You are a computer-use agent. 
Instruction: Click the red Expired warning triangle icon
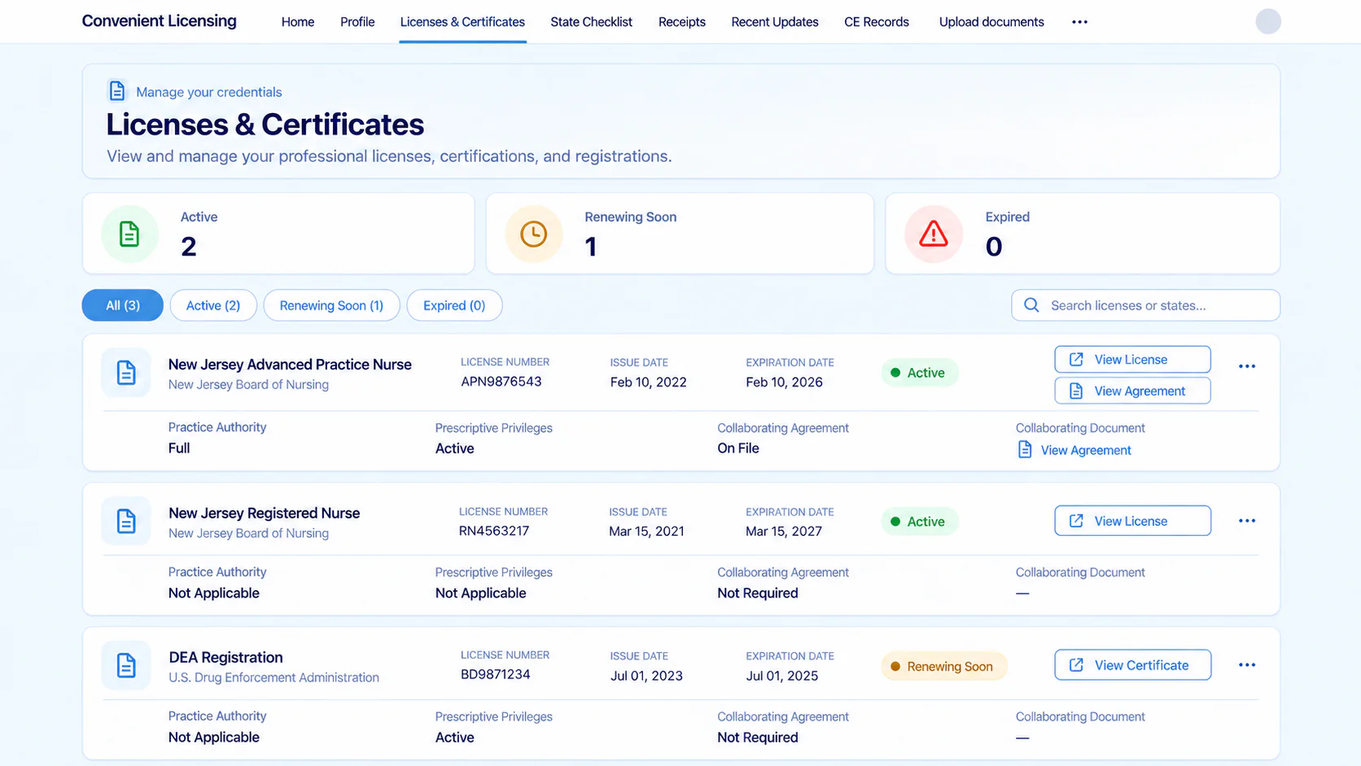[934, 234]
